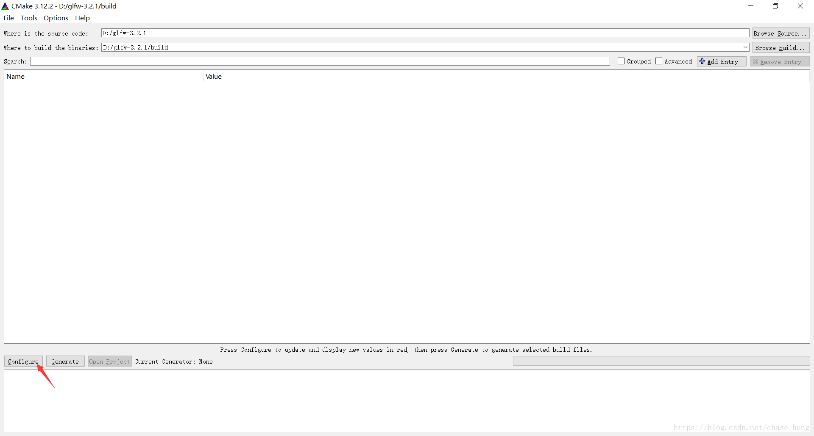Image resolution: width=814 pixels, height=436 pixels.
Task: Open the File menu
Action: pos(8,18)
